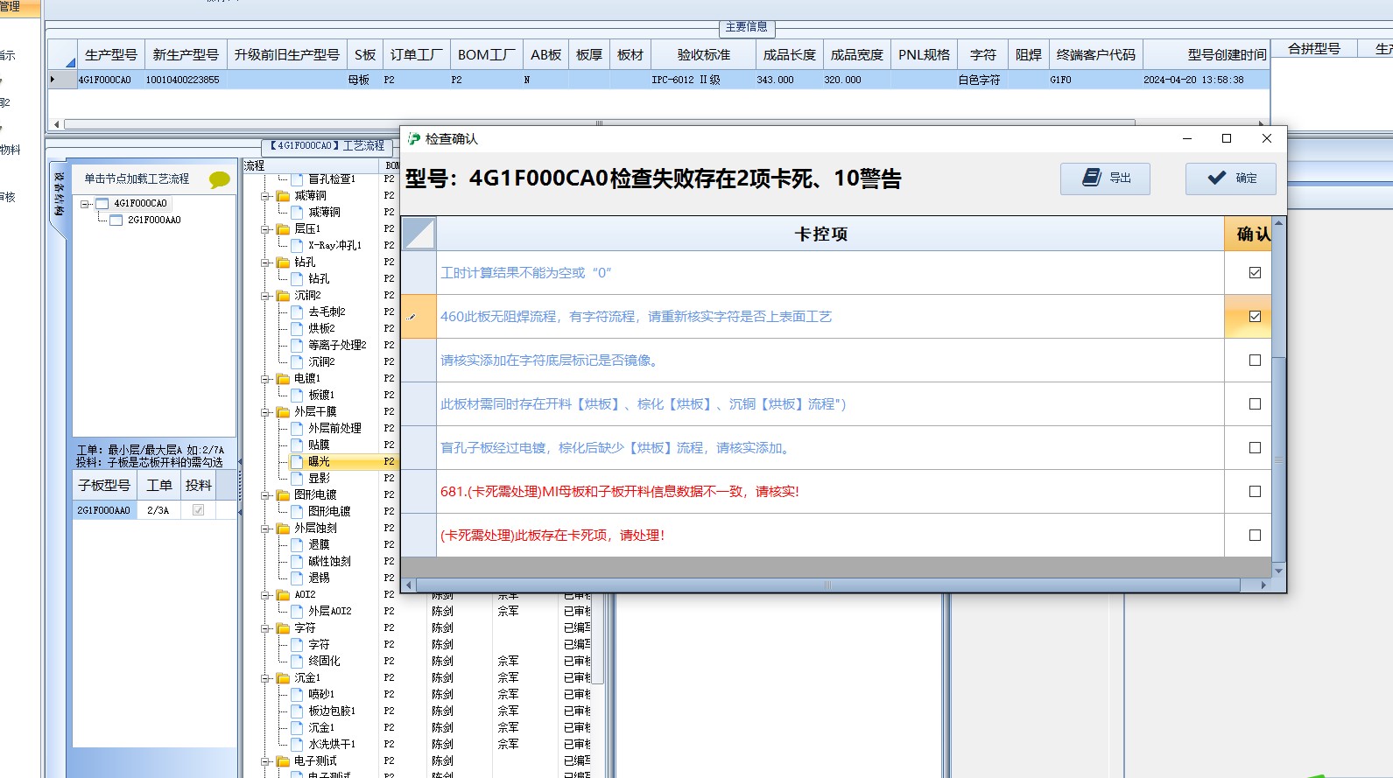Click the 电子测试 folder icon

284,761
